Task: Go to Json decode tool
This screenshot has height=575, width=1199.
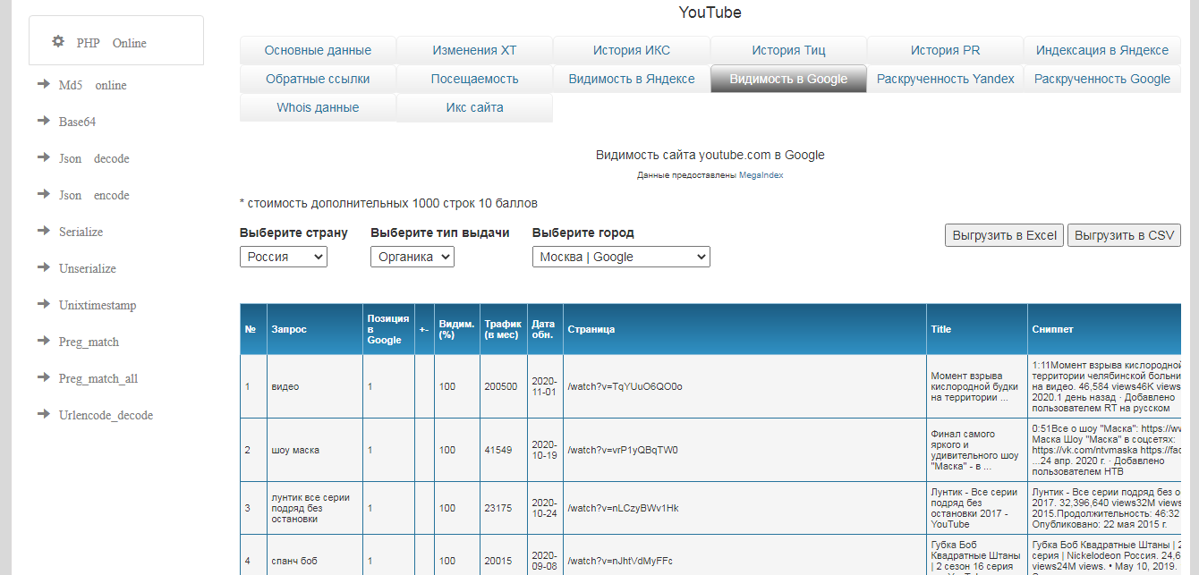Action: [94, 159]
